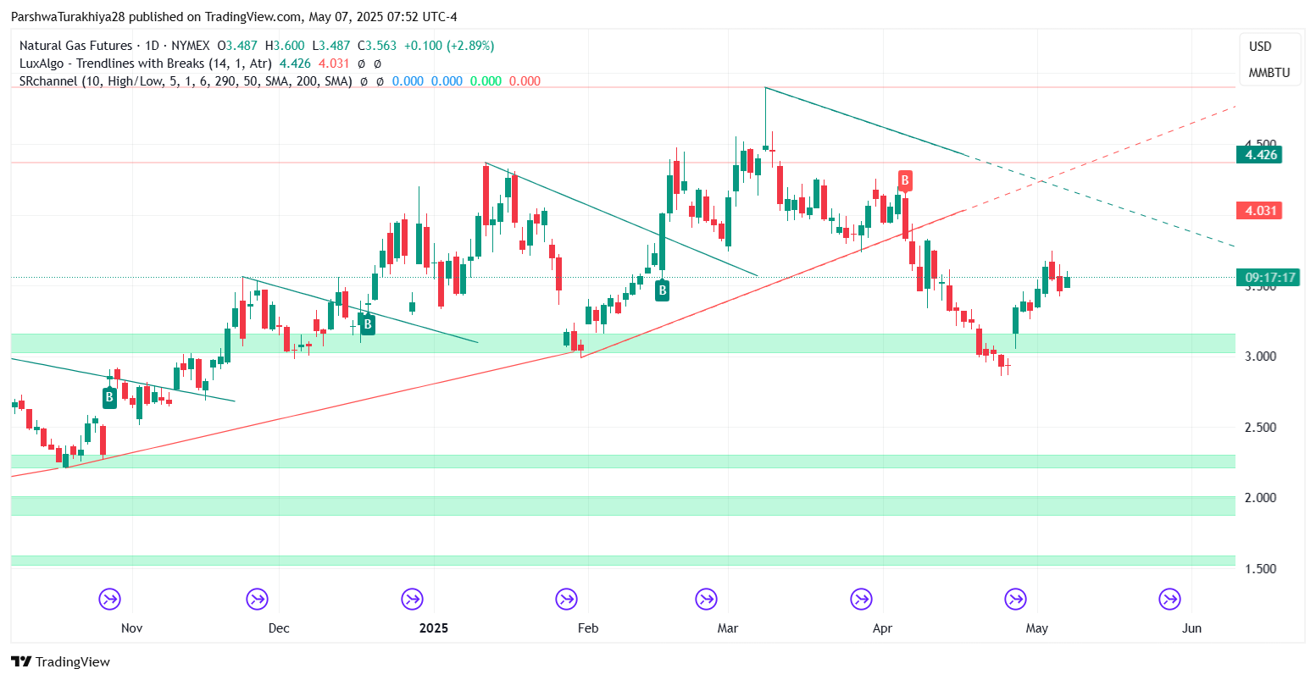Click the 1.500 price axis label
The width and height of the screenshot is (1316, 680).
tap(1261, 569)
